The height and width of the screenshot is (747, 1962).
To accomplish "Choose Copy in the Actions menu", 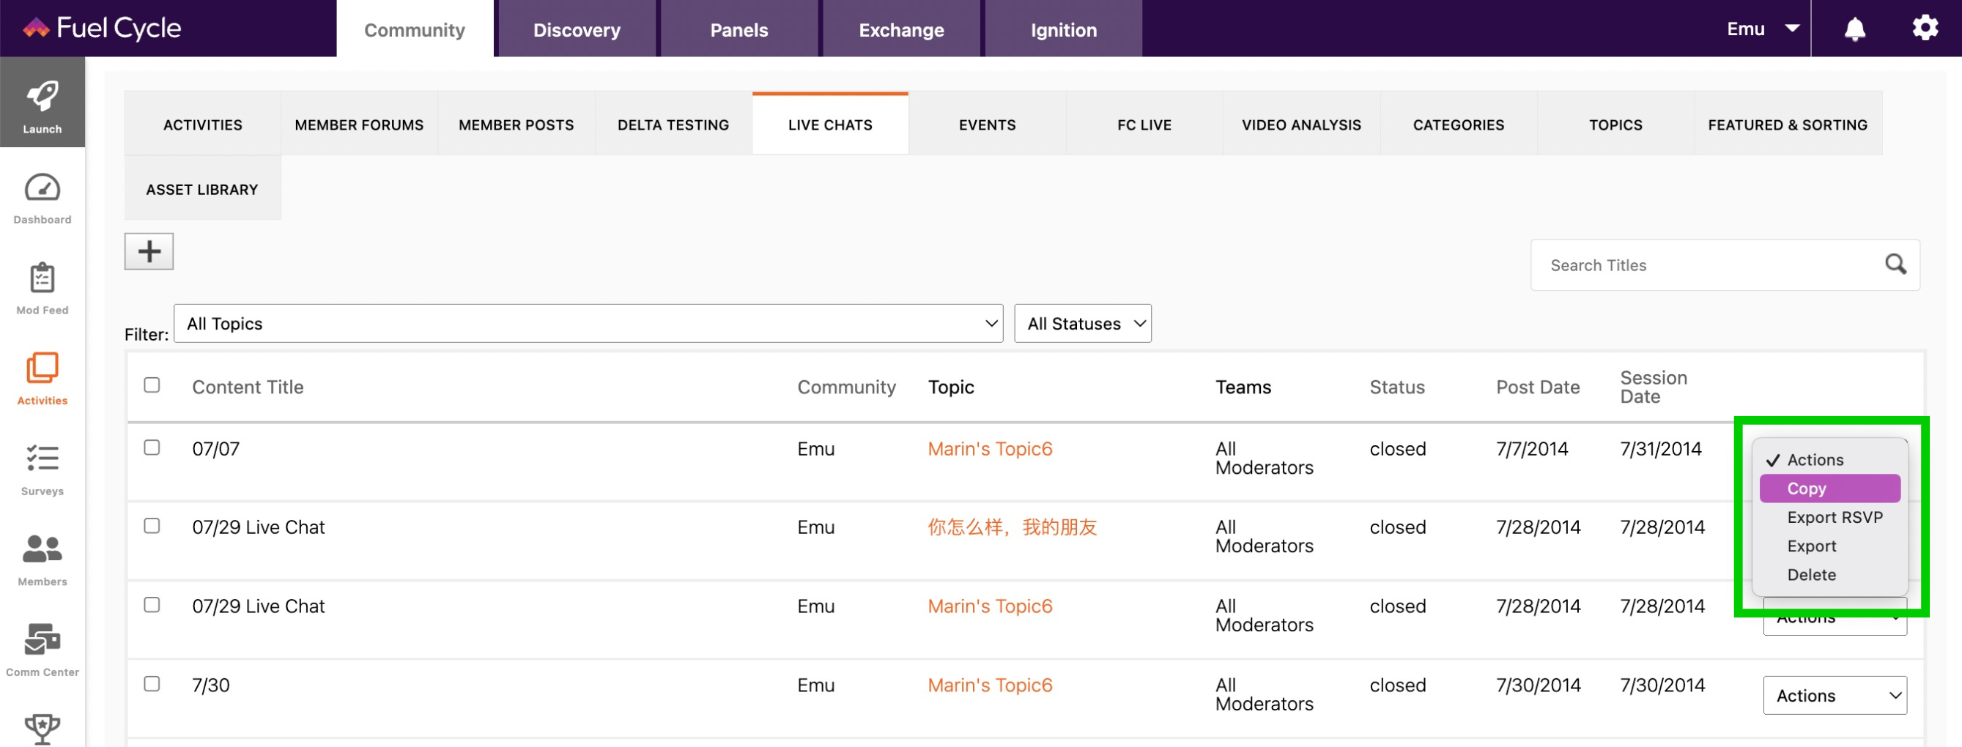I will (1829, 488).
